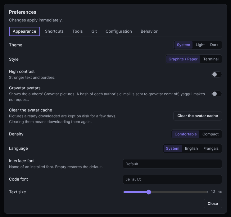Screen dimensions: 231x217
Task: Choose the Light theme
Action: click(x=200, y=45)
